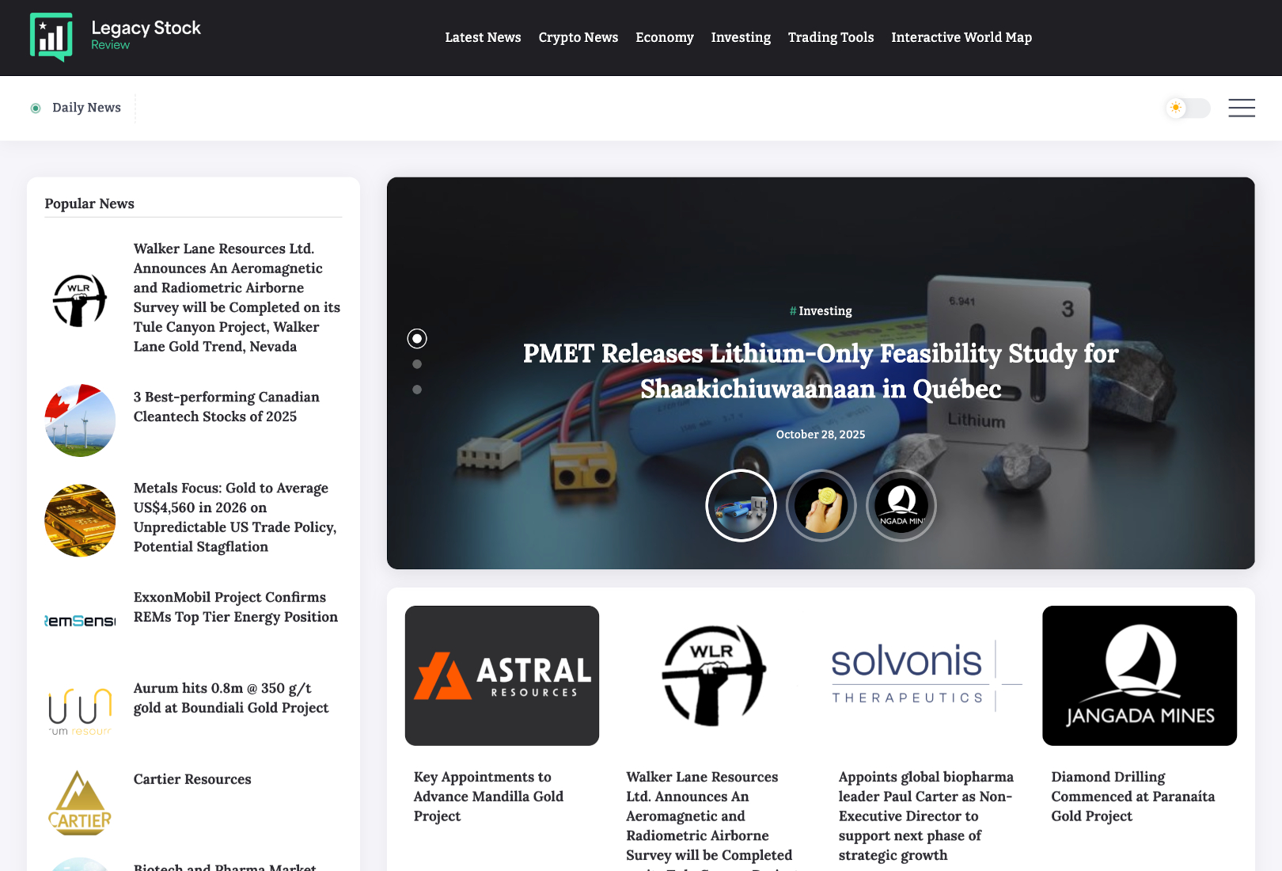Open Diamond Drilling Commenced at Paranaíta article

pos(1132,797)
